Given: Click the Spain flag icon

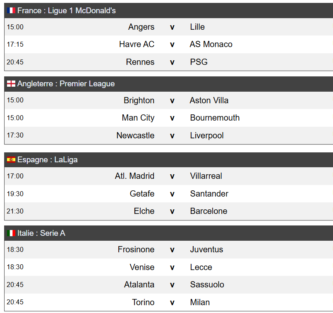Looking at the screenshot, I should point(11,160).
